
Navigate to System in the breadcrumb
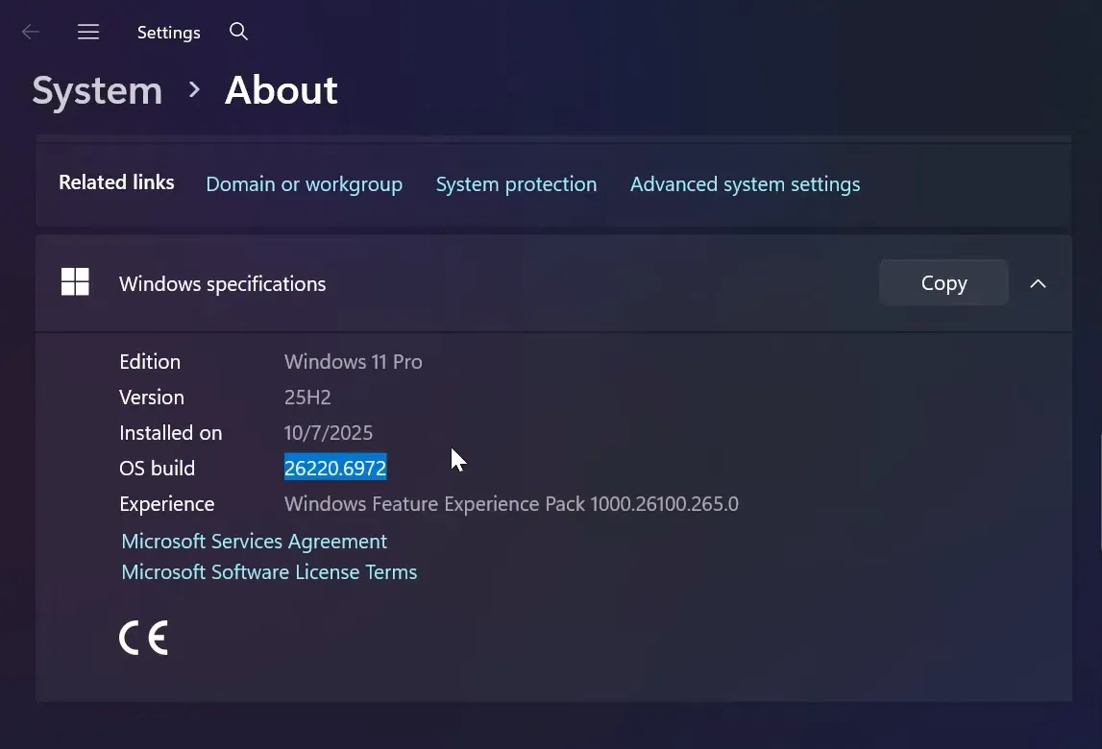click(96, 89)
